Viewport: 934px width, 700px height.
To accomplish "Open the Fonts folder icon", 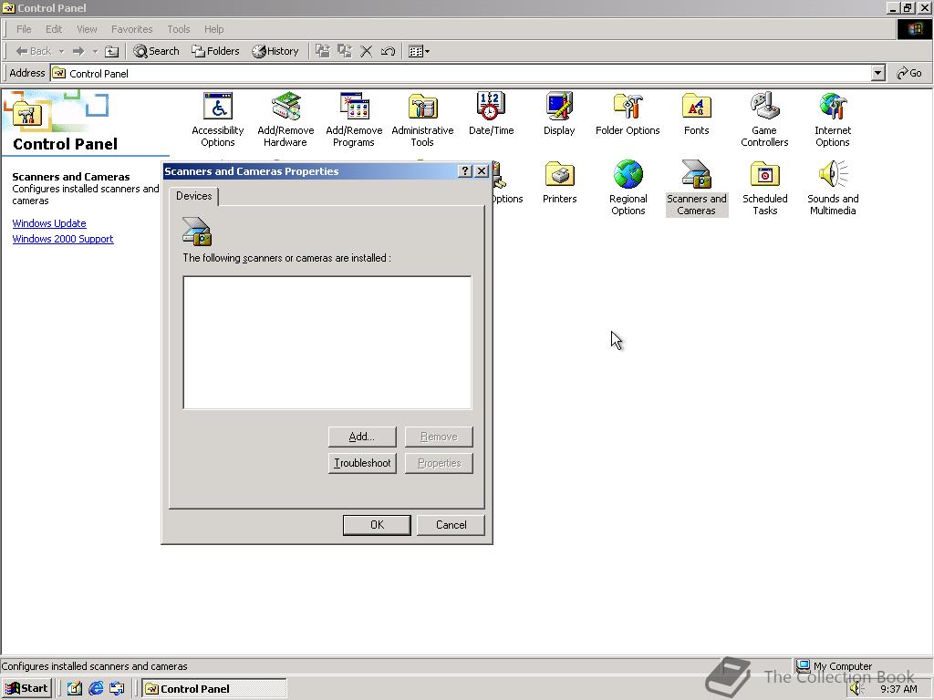I will click(x=696, y=114).
